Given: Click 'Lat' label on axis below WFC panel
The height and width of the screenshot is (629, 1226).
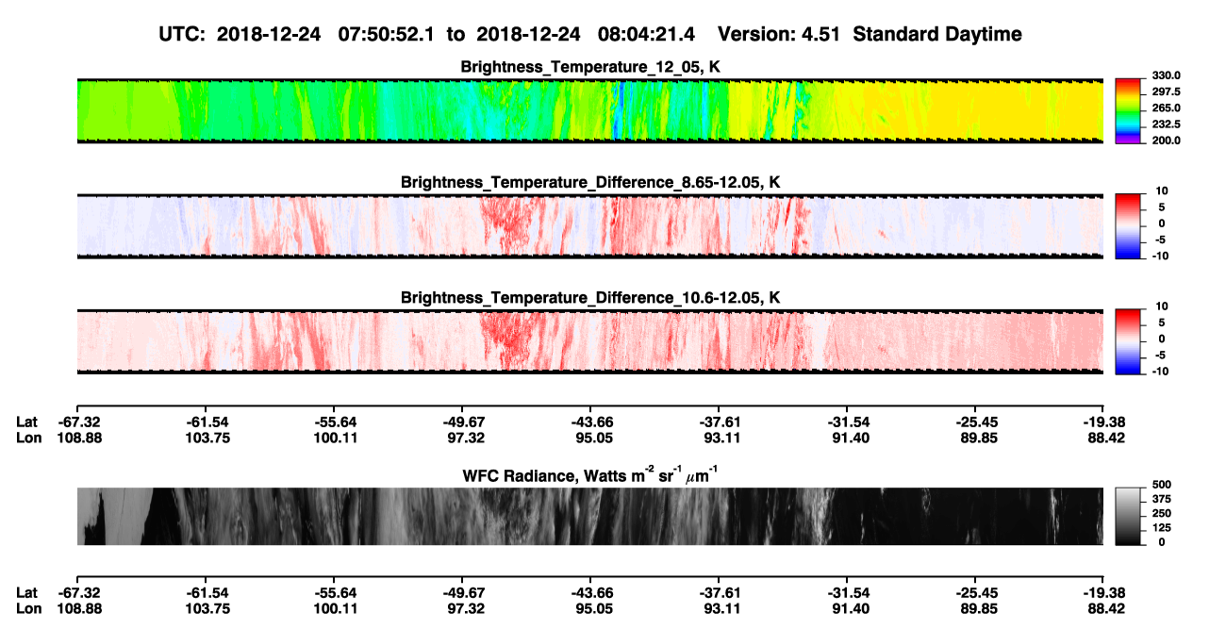Looking at the screenshot, I should 26,592.
